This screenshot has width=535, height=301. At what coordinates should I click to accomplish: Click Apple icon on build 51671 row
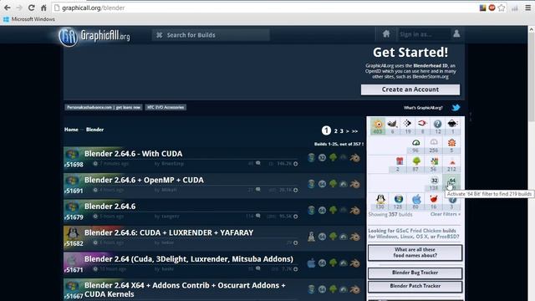311,263
